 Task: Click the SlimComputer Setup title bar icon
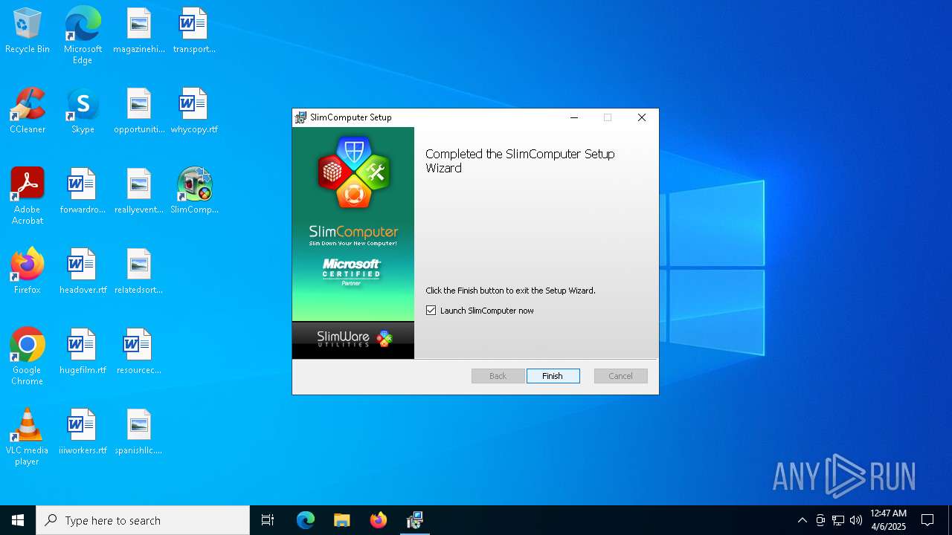coord(300,117)
